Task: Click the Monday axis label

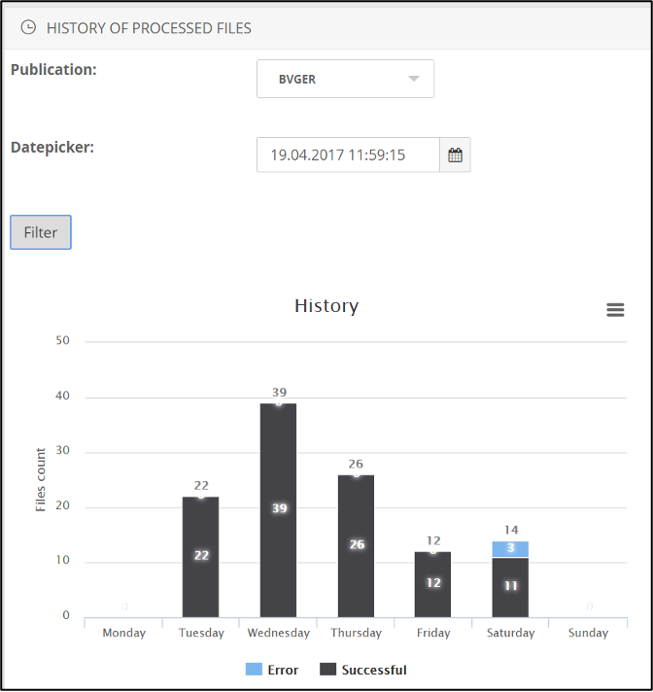Action: point(124,633)
